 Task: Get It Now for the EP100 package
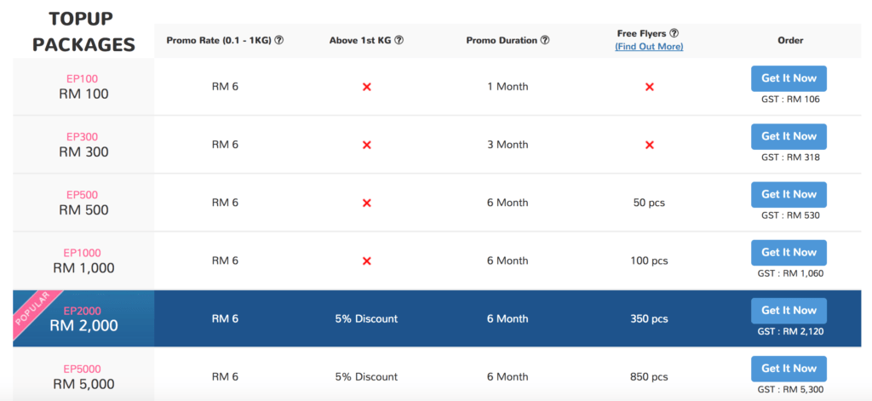click(789, 78)
